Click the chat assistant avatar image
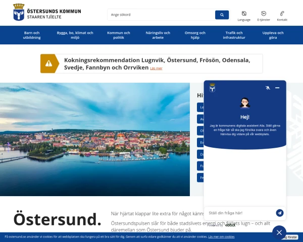The width and height of the screenshot is (303, 242). [x=245, y=103]
